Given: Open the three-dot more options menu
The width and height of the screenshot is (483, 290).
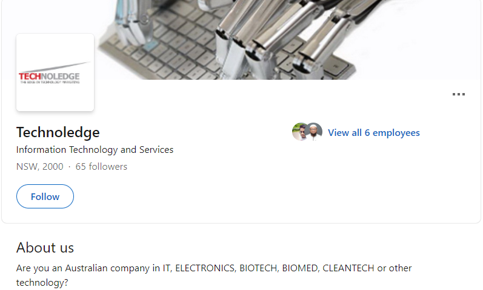Looking at the screenshot, I should tap(458, 94).
